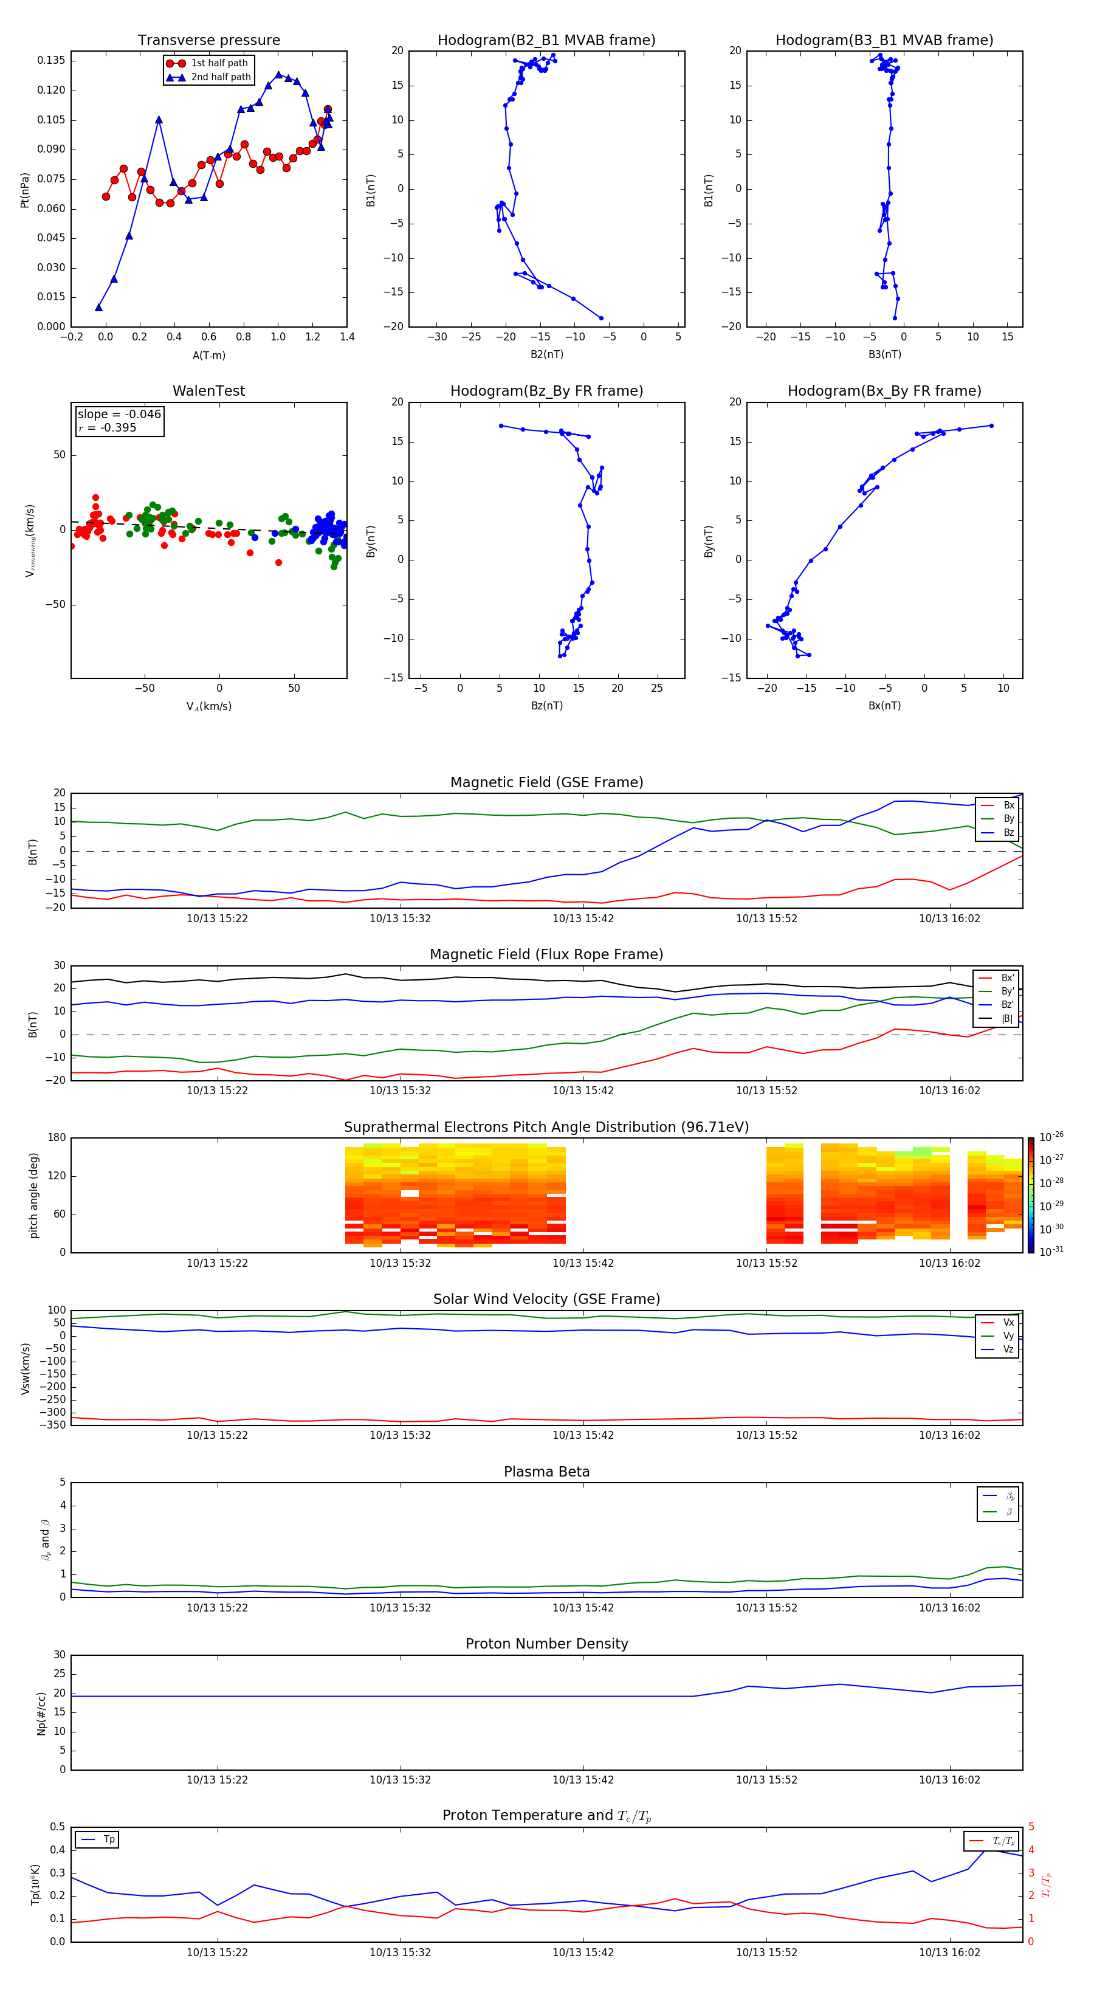Screen dimensions: 1094x2006
Task: Click the '1st half path' legend entry
Action: pyautogui.click(x=208, y=63)
